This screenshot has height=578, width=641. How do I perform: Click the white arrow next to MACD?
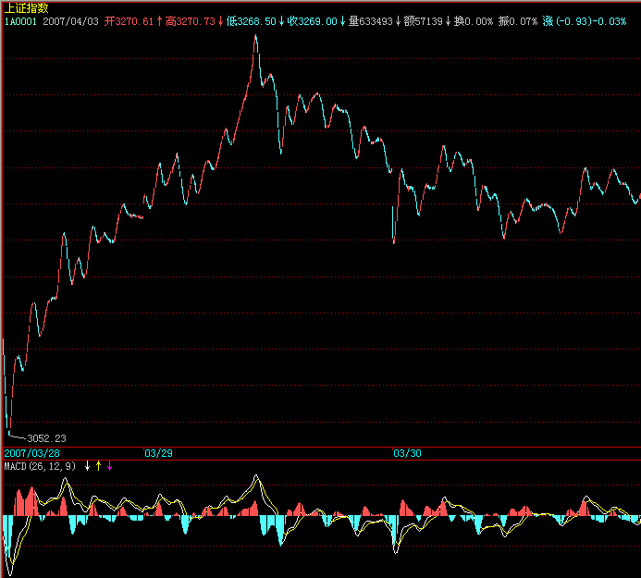88,466
